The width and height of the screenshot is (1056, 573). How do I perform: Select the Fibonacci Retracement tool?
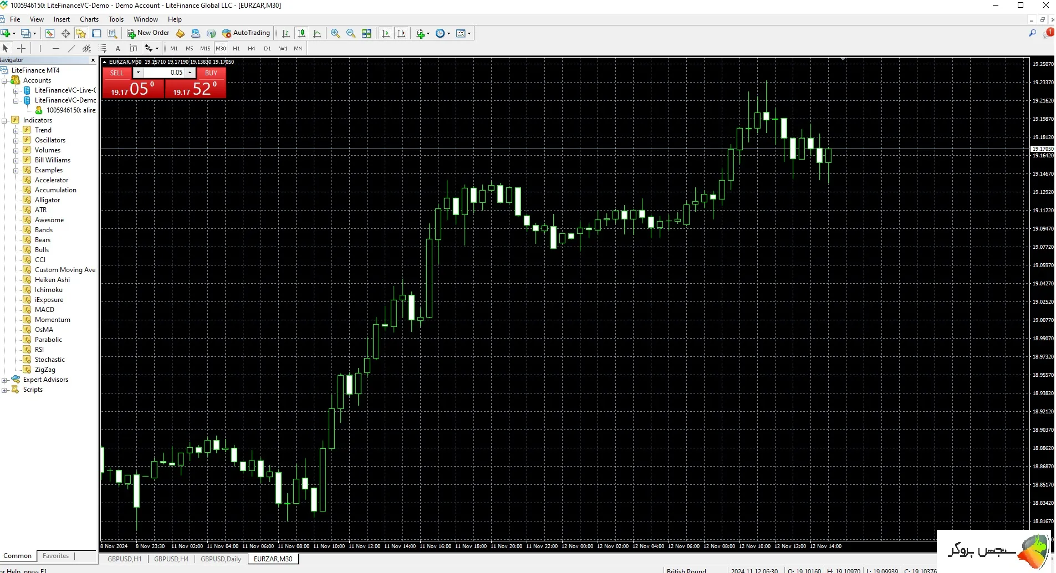click(x=102, y=48)
